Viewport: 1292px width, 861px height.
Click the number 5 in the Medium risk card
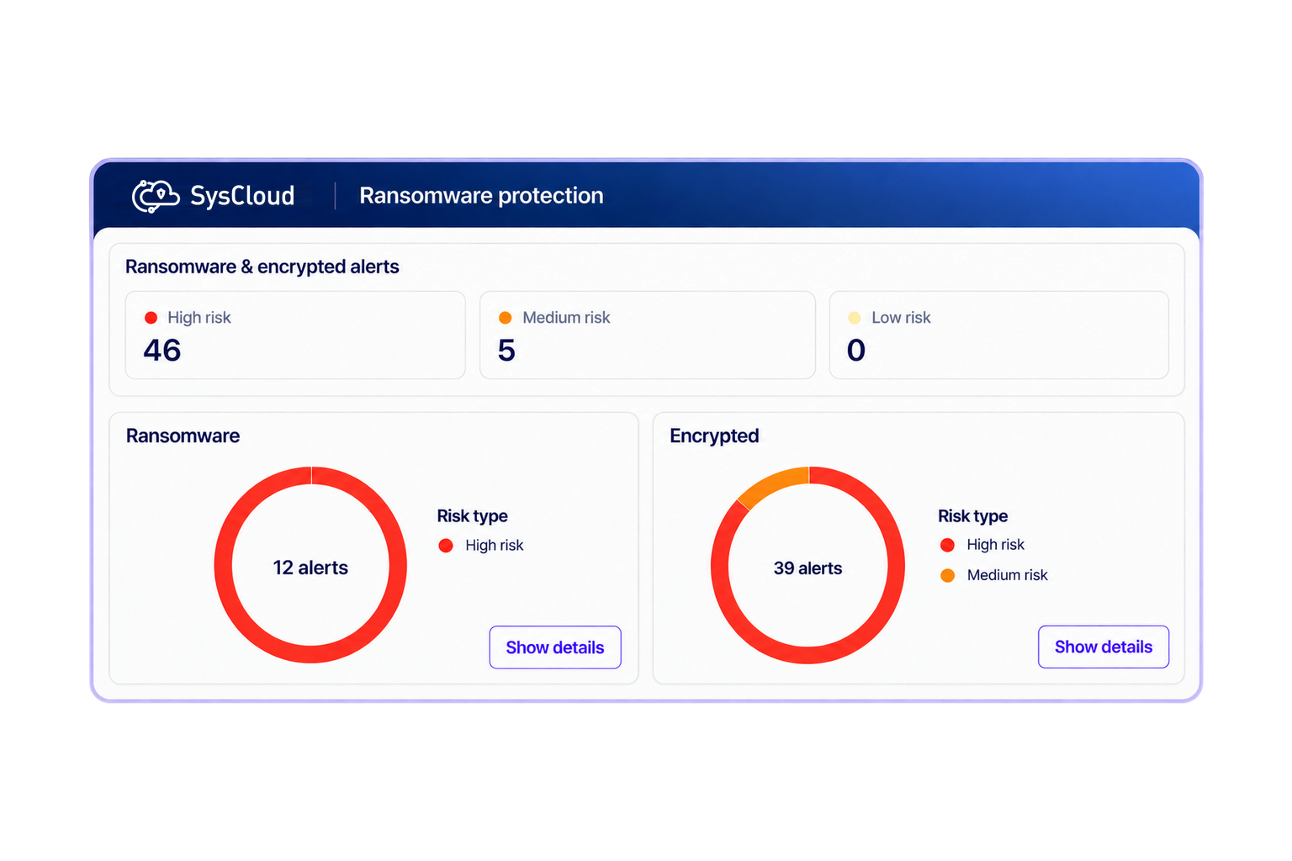coord(506,350)
